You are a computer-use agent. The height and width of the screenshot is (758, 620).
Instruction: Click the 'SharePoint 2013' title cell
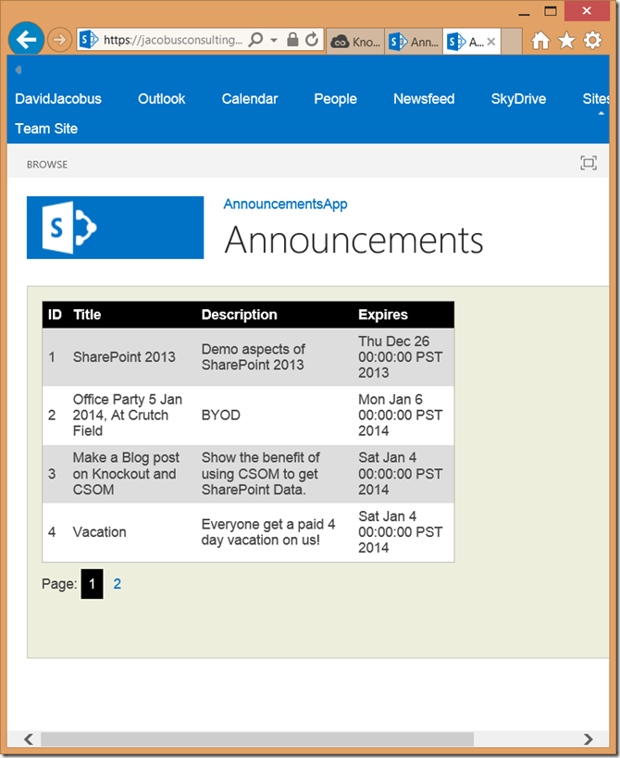(124, 357)
